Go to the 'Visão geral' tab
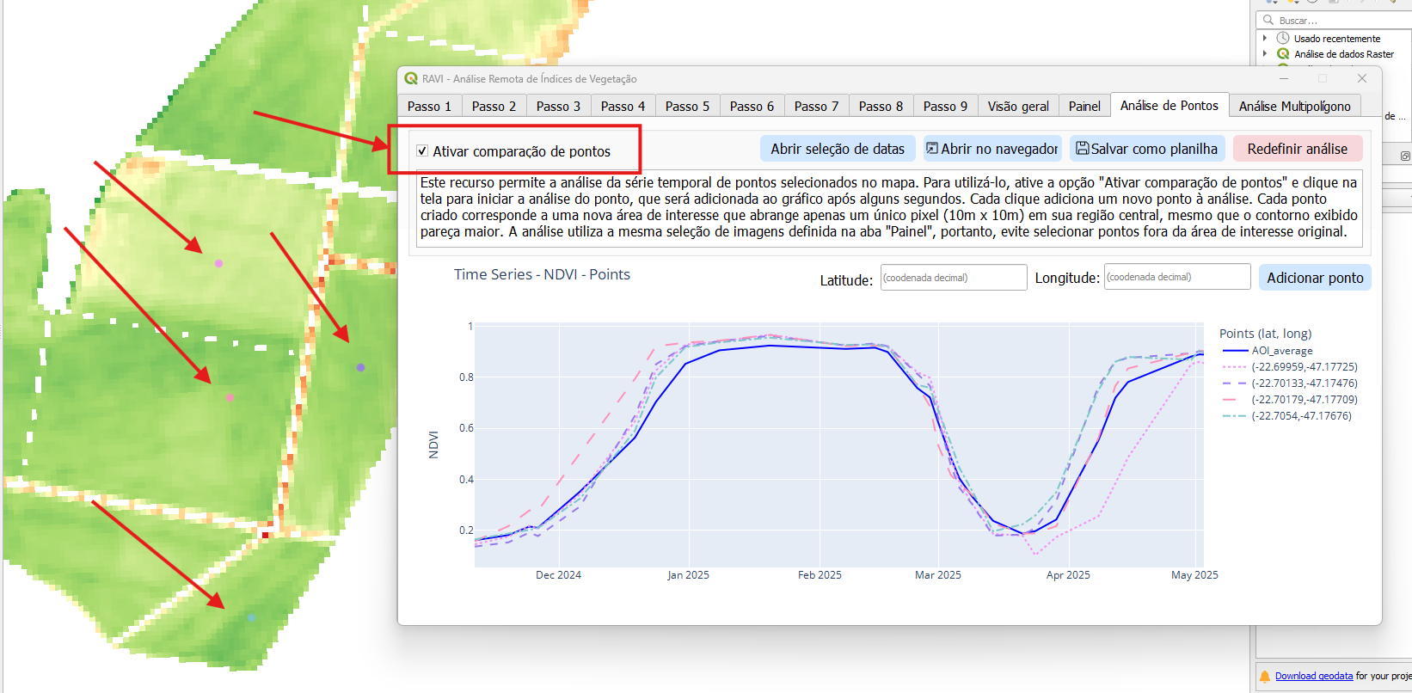This screenshot has height=693, width=1412. click(1017, 106)
